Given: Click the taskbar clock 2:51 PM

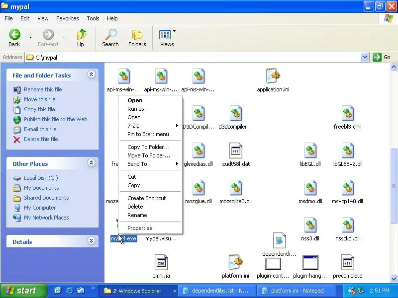Looking at the screenshot, I should click(x=379, y=291).
